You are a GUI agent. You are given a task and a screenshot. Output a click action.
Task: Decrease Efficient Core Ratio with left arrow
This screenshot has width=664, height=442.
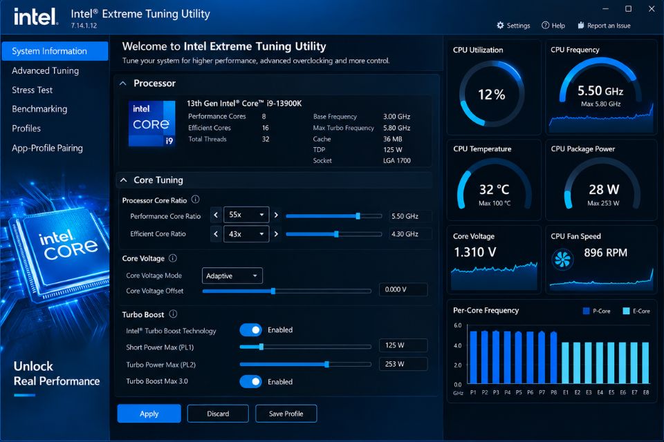pyautogui.click(x=216, y=233)
